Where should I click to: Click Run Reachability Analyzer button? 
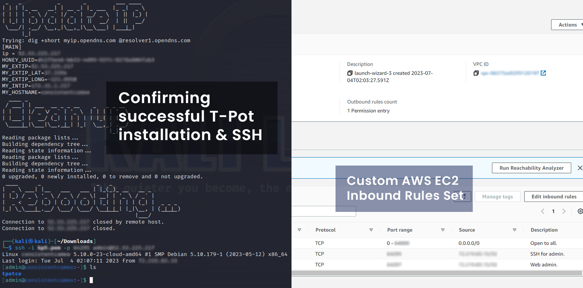point(531,168)
